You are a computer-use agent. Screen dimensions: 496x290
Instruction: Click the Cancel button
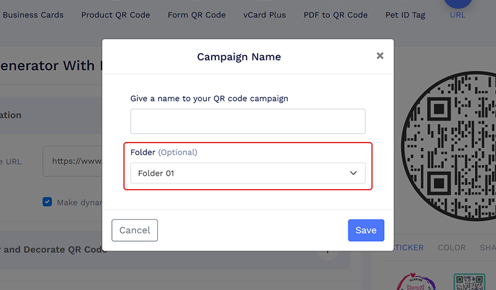(x=134, y=230)
